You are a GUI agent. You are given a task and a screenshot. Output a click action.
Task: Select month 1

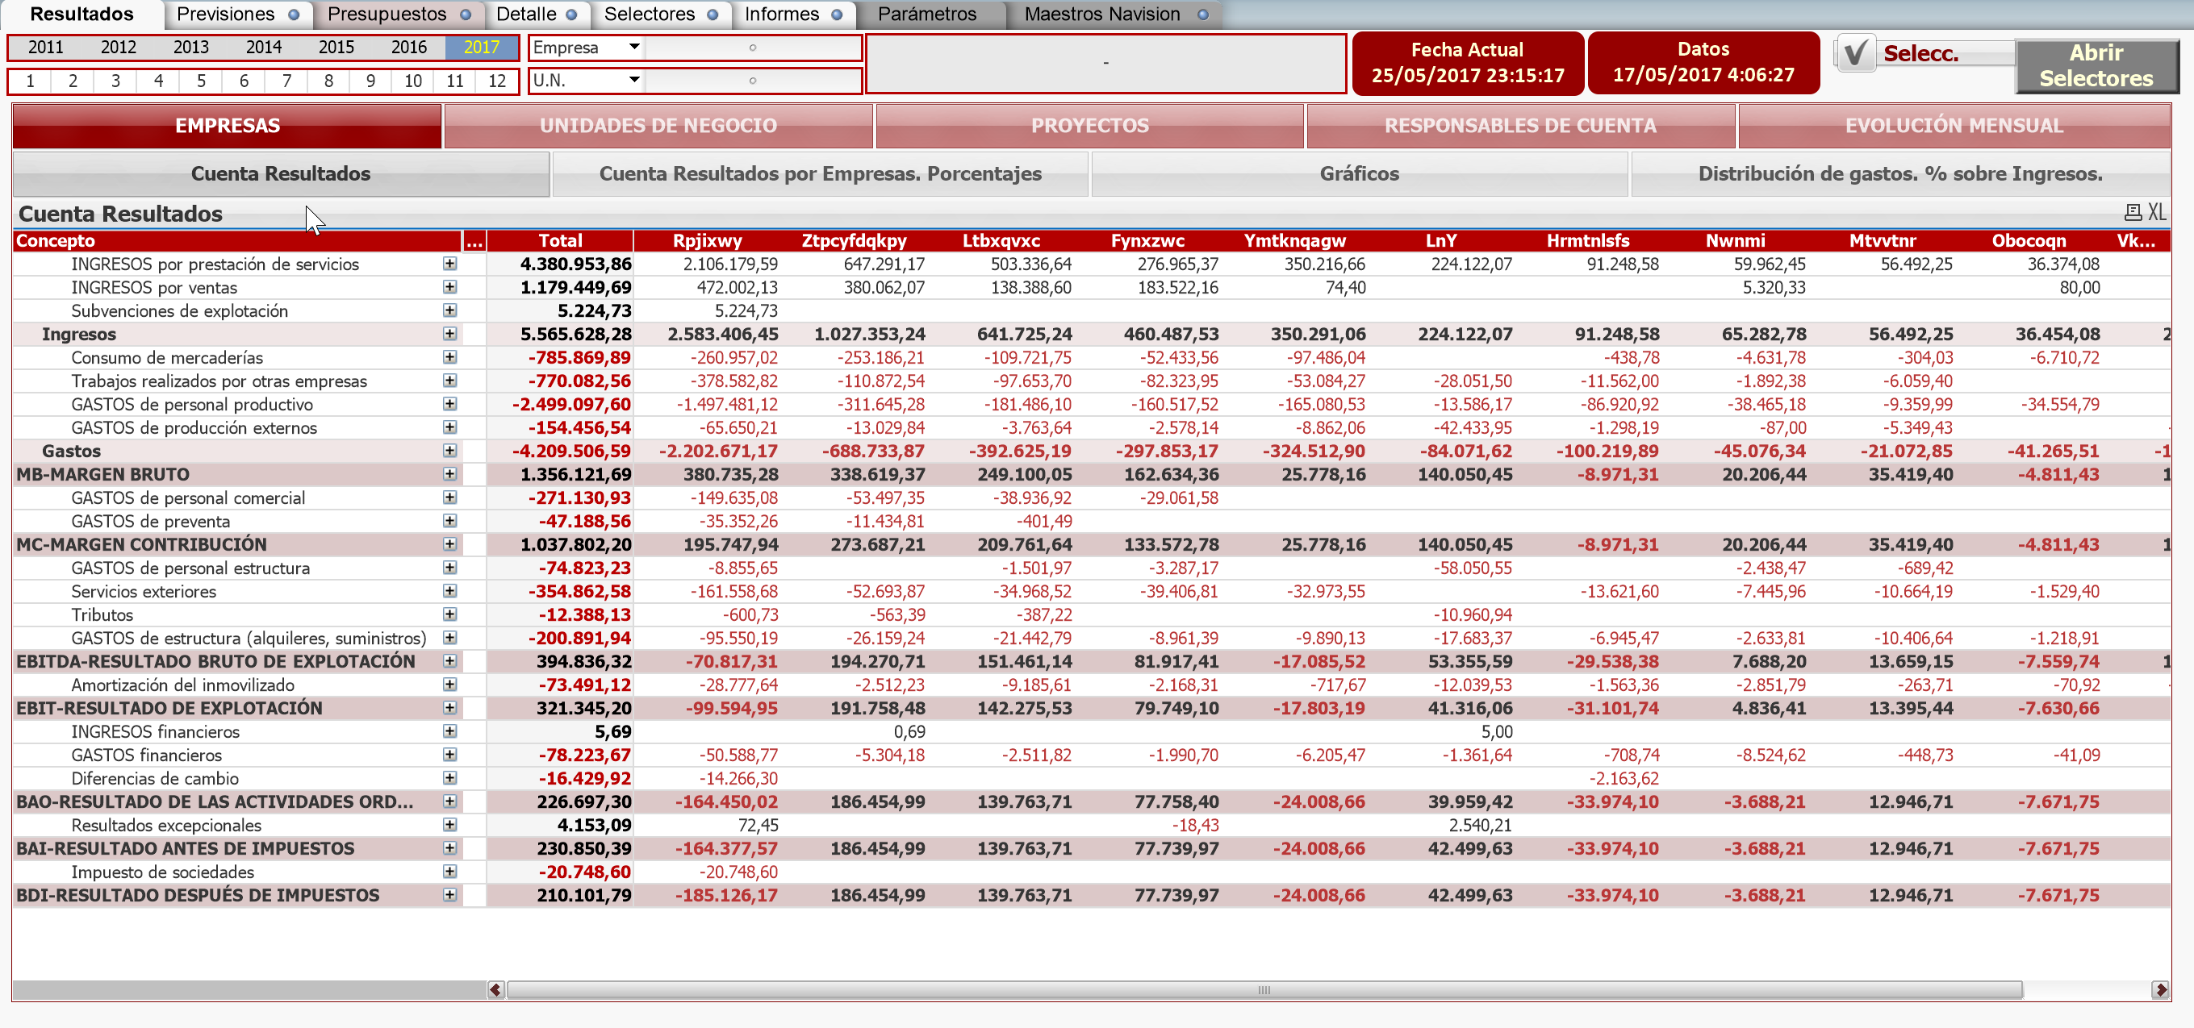click(30, 81)
